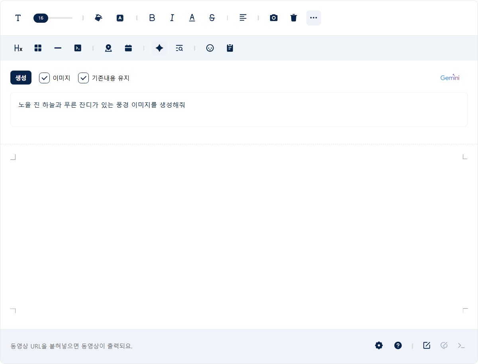Insert a map location pin
Image resolution: width=478 pixels, height=364 pixels.
(x=108, y=48)
